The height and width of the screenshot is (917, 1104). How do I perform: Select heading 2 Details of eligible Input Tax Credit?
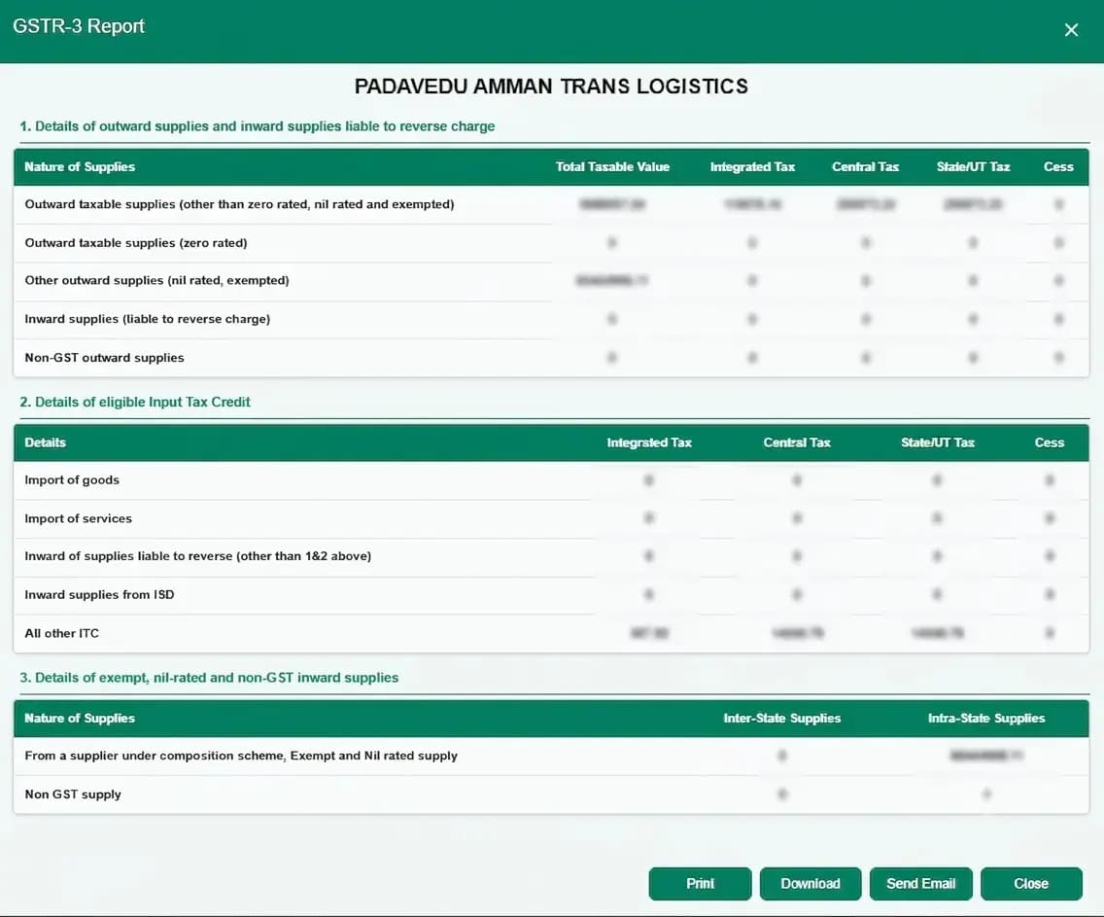(135, 402)
